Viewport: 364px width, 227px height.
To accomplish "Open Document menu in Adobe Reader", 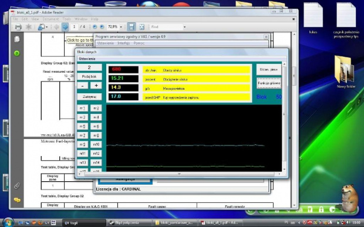I will [50, 19].
